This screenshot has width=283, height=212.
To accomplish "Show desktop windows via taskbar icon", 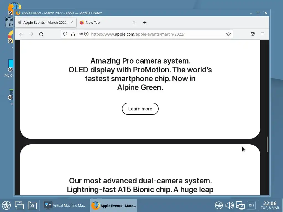I will pos(19,205).
